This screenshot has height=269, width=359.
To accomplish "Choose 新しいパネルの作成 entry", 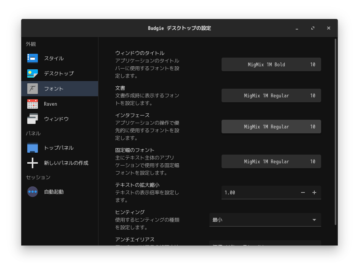I will click(60, 163).
